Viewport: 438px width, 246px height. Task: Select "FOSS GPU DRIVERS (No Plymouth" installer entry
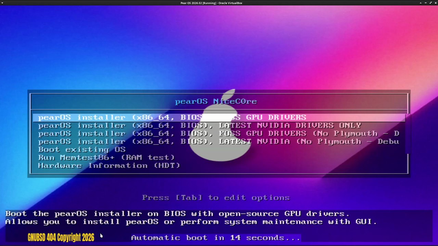[219, 134]
